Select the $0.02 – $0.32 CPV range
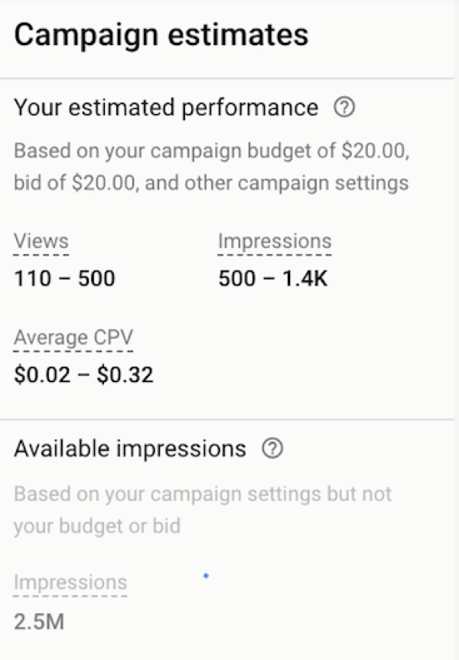 point(83,374)
